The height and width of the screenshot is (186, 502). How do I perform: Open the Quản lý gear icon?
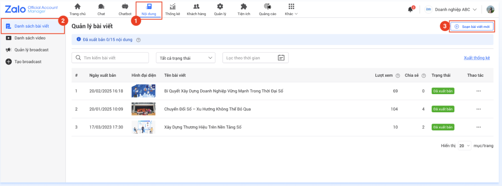(220, 6)
